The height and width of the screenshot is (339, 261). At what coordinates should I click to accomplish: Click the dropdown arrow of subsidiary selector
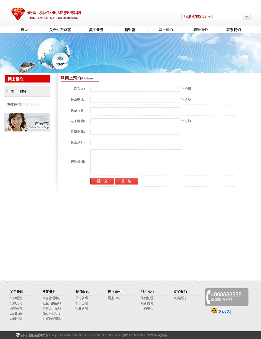(246, 17)
